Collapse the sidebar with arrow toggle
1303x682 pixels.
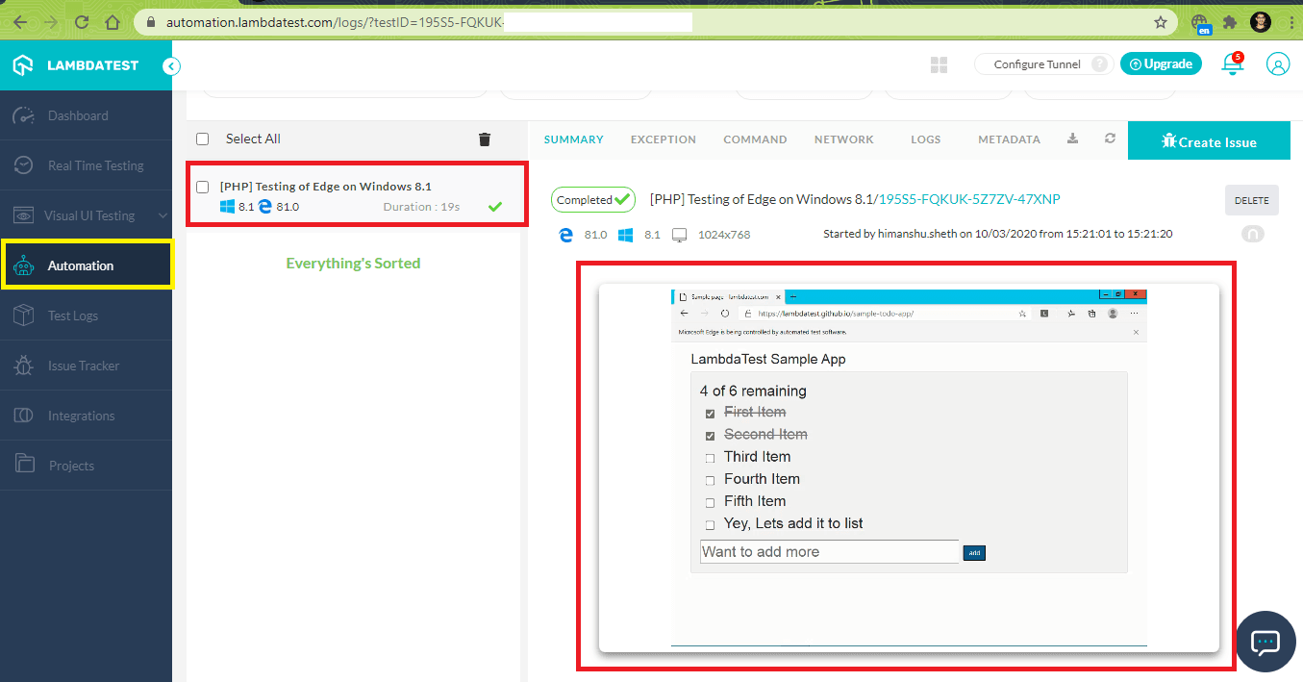coord(171,66)
